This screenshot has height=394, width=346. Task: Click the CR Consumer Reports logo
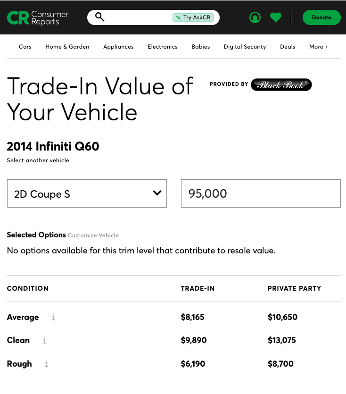[37, 17]
